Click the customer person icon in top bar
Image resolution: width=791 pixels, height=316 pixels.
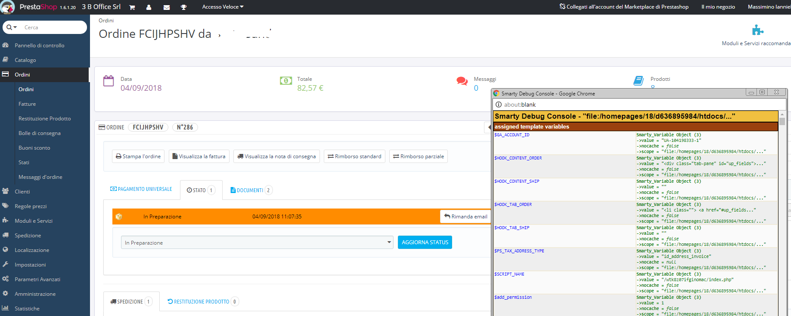tap(149, 7)
